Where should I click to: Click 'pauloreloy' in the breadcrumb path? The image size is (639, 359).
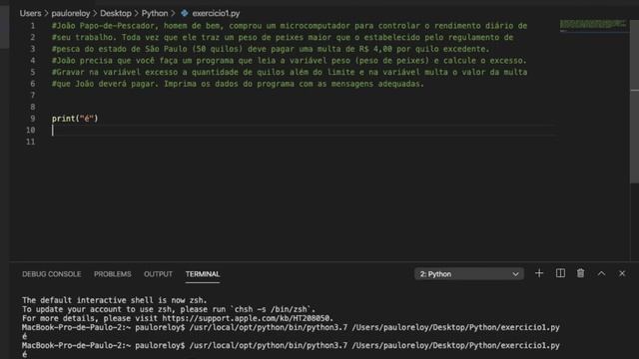[71, 13]
